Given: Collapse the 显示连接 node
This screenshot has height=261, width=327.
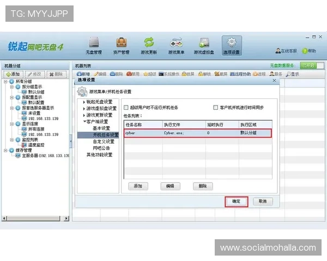Looking at the screenshot, I should point(12,124).
